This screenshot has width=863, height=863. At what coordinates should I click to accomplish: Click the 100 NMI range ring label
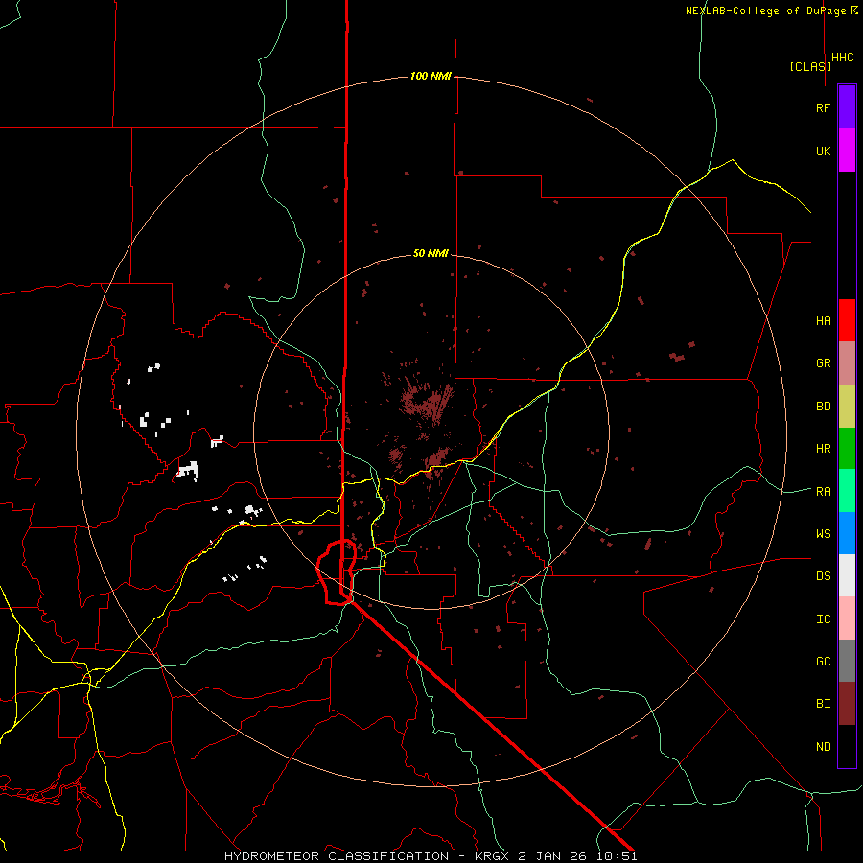click(431, 76)
